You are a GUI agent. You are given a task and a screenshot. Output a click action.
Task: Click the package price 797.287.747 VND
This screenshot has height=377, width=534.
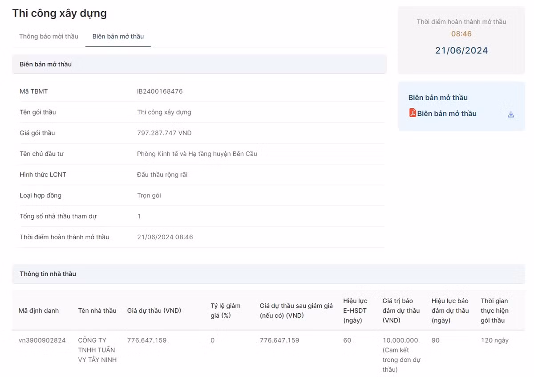click(164, 133)
